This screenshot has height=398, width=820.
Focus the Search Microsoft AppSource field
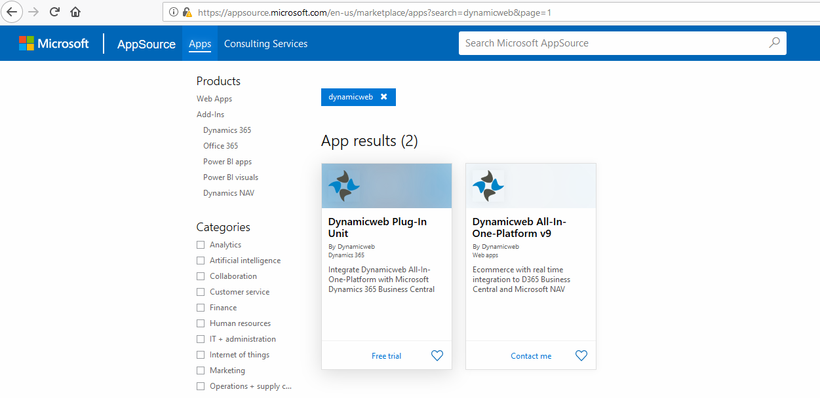coord(610,43)
